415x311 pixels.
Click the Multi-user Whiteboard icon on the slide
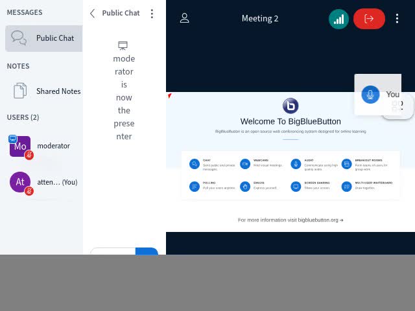[346, 187]
